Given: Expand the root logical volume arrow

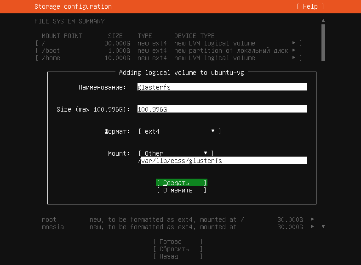Looking at the screenshot, I should [x=312, y=219].
